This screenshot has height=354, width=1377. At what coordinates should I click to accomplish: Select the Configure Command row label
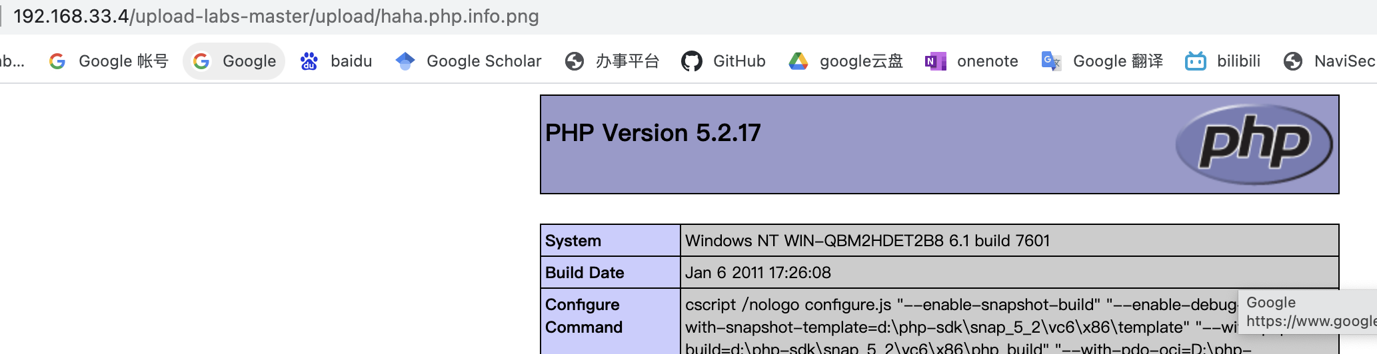tap(583, 316)
